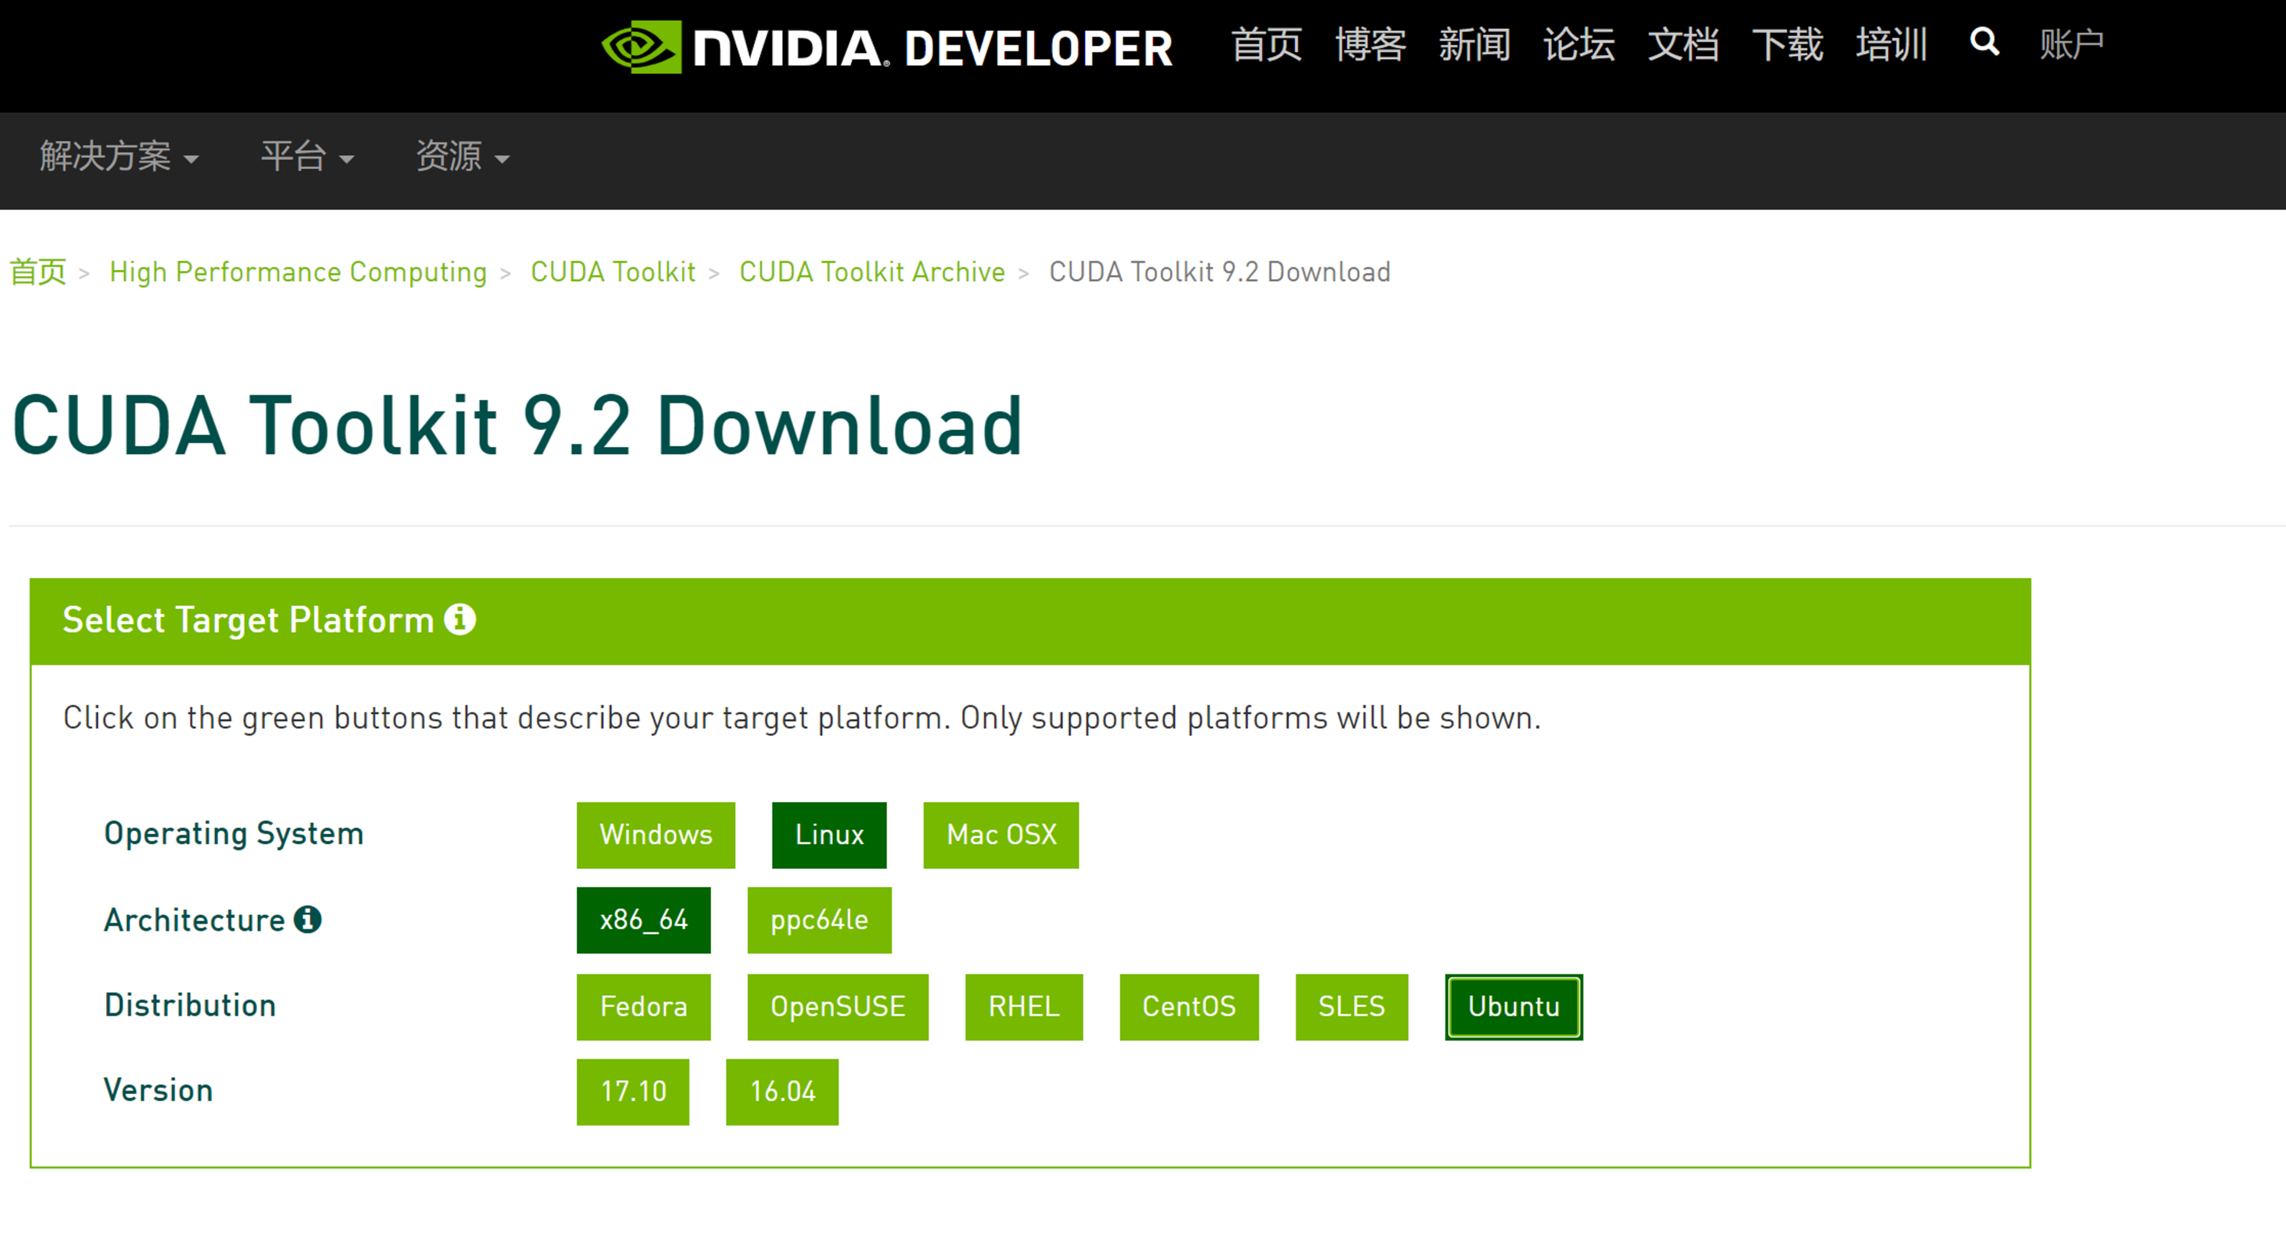
Task: Expand the 解决方案 dropdown menu
Action: [x=118, y=157]
